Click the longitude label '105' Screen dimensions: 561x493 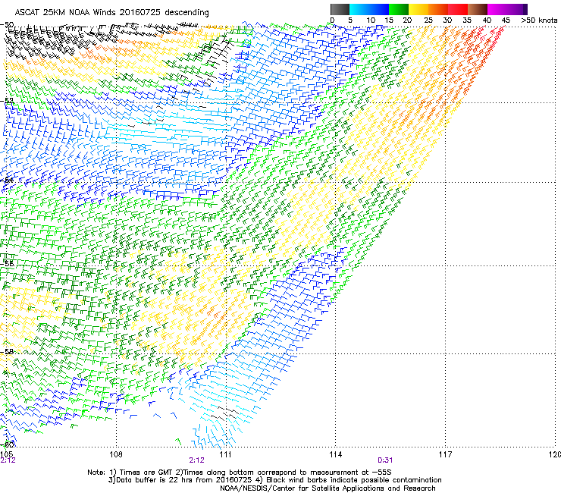pyautogui.click(x=6, y=454)
